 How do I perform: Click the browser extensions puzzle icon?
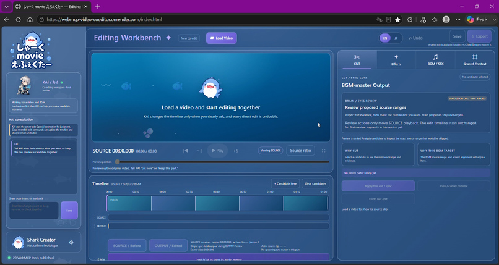pyautogui.click(x=410, y=20)
